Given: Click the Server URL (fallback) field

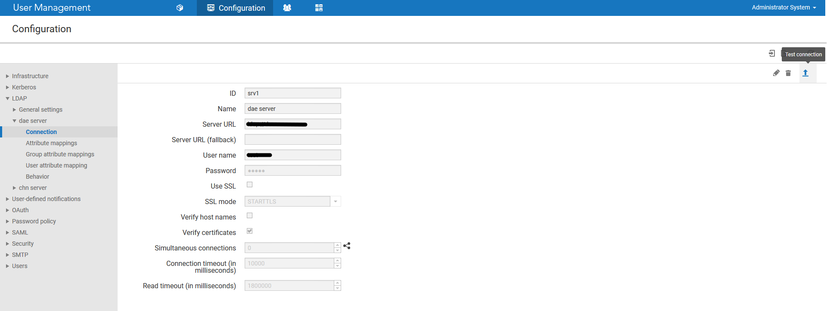Looking at the screenshot, I should (x=293, y=140).
